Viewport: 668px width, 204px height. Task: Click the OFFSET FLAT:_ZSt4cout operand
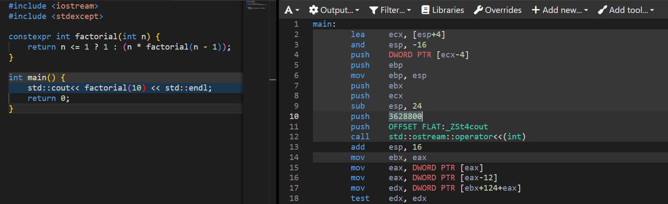pos(438,127)
